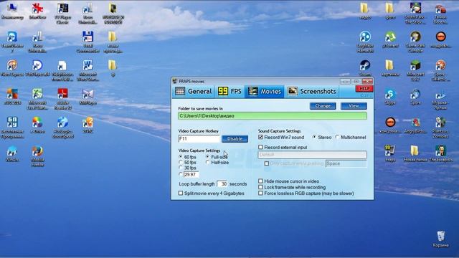Click Disable next to the hotkey
The image size is (459, 258).
[235, 138]
